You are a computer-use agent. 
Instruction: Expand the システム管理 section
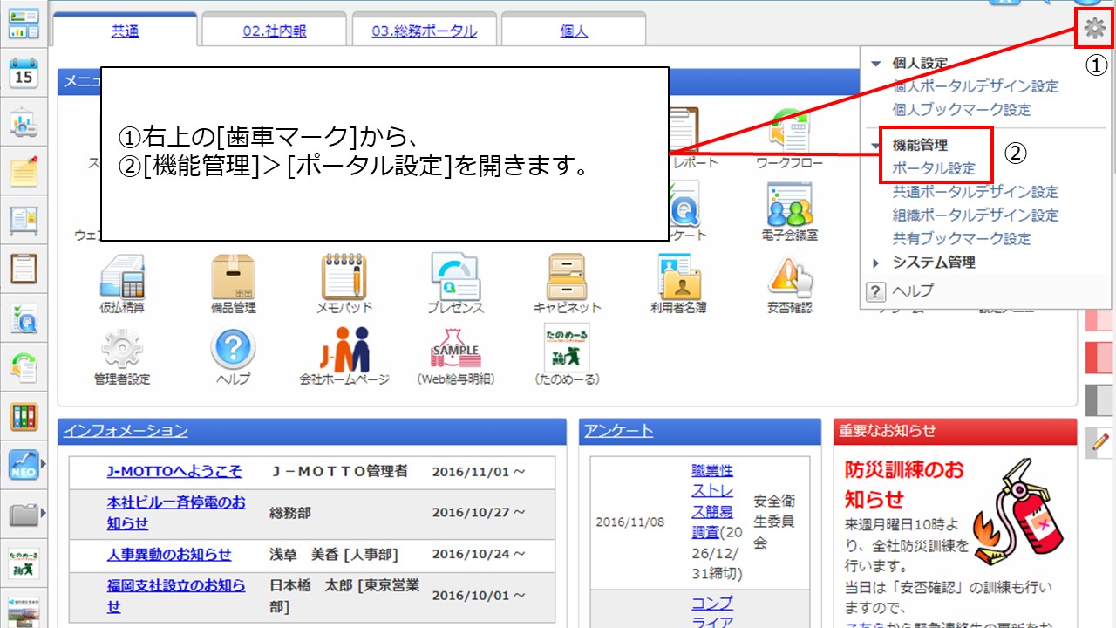876,263
